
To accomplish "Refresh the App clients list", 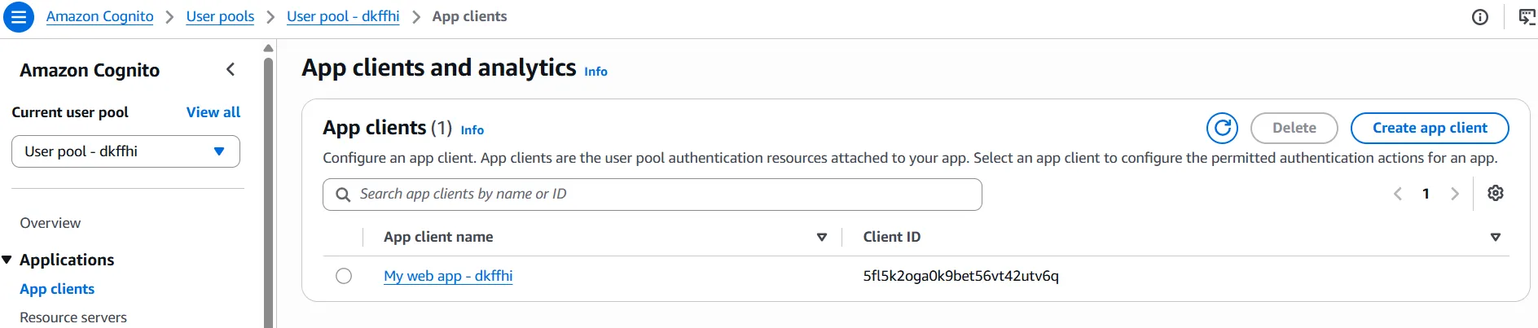I will pos(1222,128).
